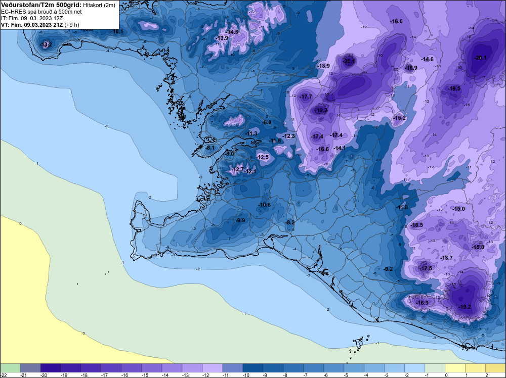Viewport: 506px width, 378px height.
Task: Click the -8.2 temperature label
Action: pos(290,222)
